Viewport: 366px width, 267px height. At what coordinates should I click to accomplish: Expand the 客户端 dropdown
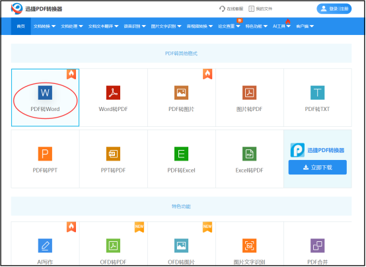(305, 26)
